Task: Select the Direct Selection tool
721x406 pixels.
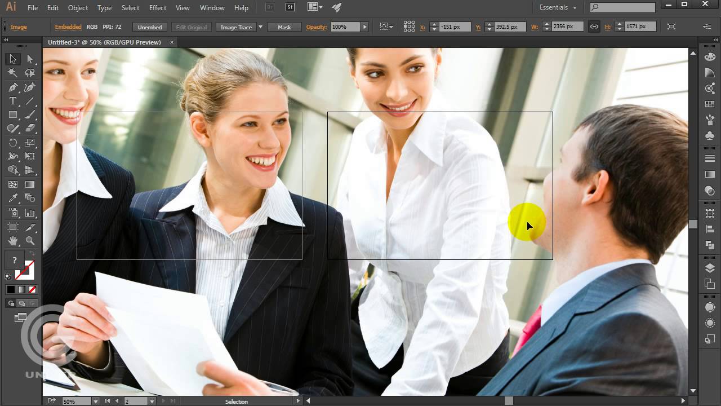Action: pyautogui.click(x=30, y=59)
